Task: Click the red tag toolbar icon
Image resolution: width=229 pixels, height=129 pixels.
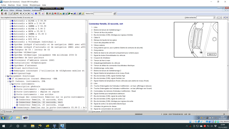Action: click(55, 13)
